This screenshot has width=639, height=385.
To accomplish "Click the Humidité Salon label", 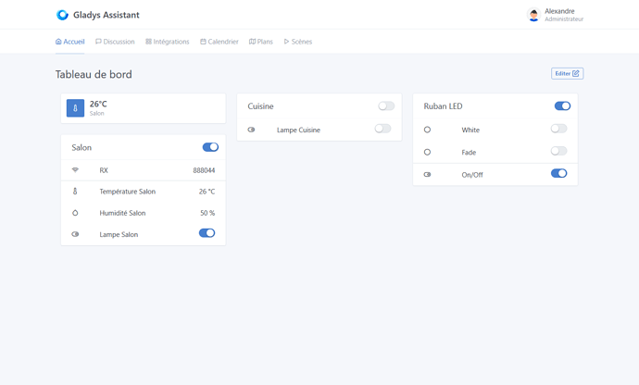I will click(122, 213).
